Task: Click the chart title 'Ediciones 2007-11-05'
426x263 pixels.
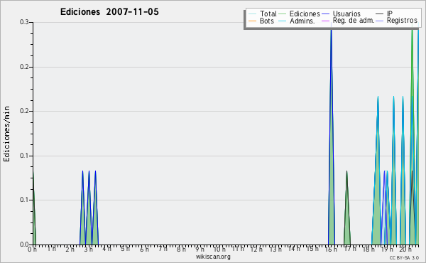Action: click(x=109, y=12)
